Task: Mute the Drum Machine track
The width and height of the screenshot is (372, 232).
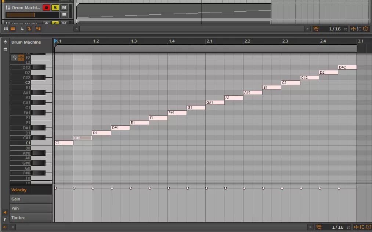Action: [x=64, y=8]
